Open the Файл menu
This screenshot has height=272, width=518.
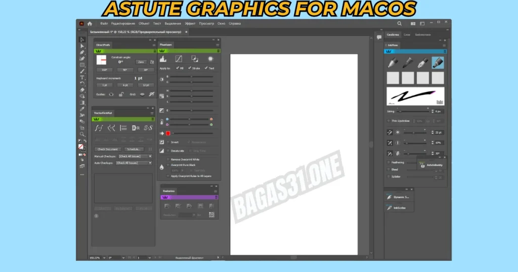tap(104, 23)
